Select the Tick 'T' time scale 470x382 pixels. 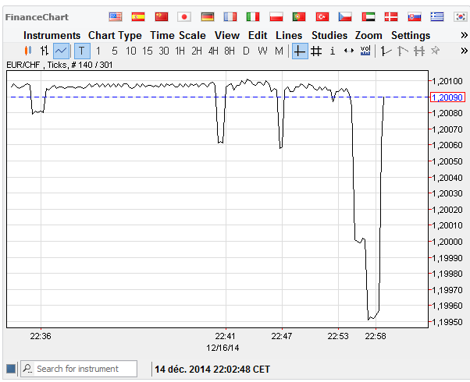point(82,51)
